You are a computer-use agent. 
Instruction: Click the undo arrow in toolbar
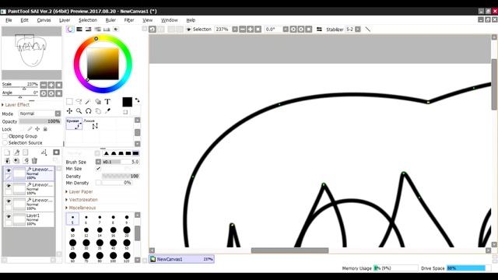tap(153, 30)
